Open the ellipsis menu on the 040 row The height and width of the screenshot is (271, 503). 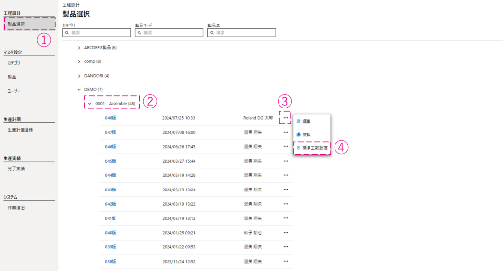pyautogui.click(x=285, y=232)
